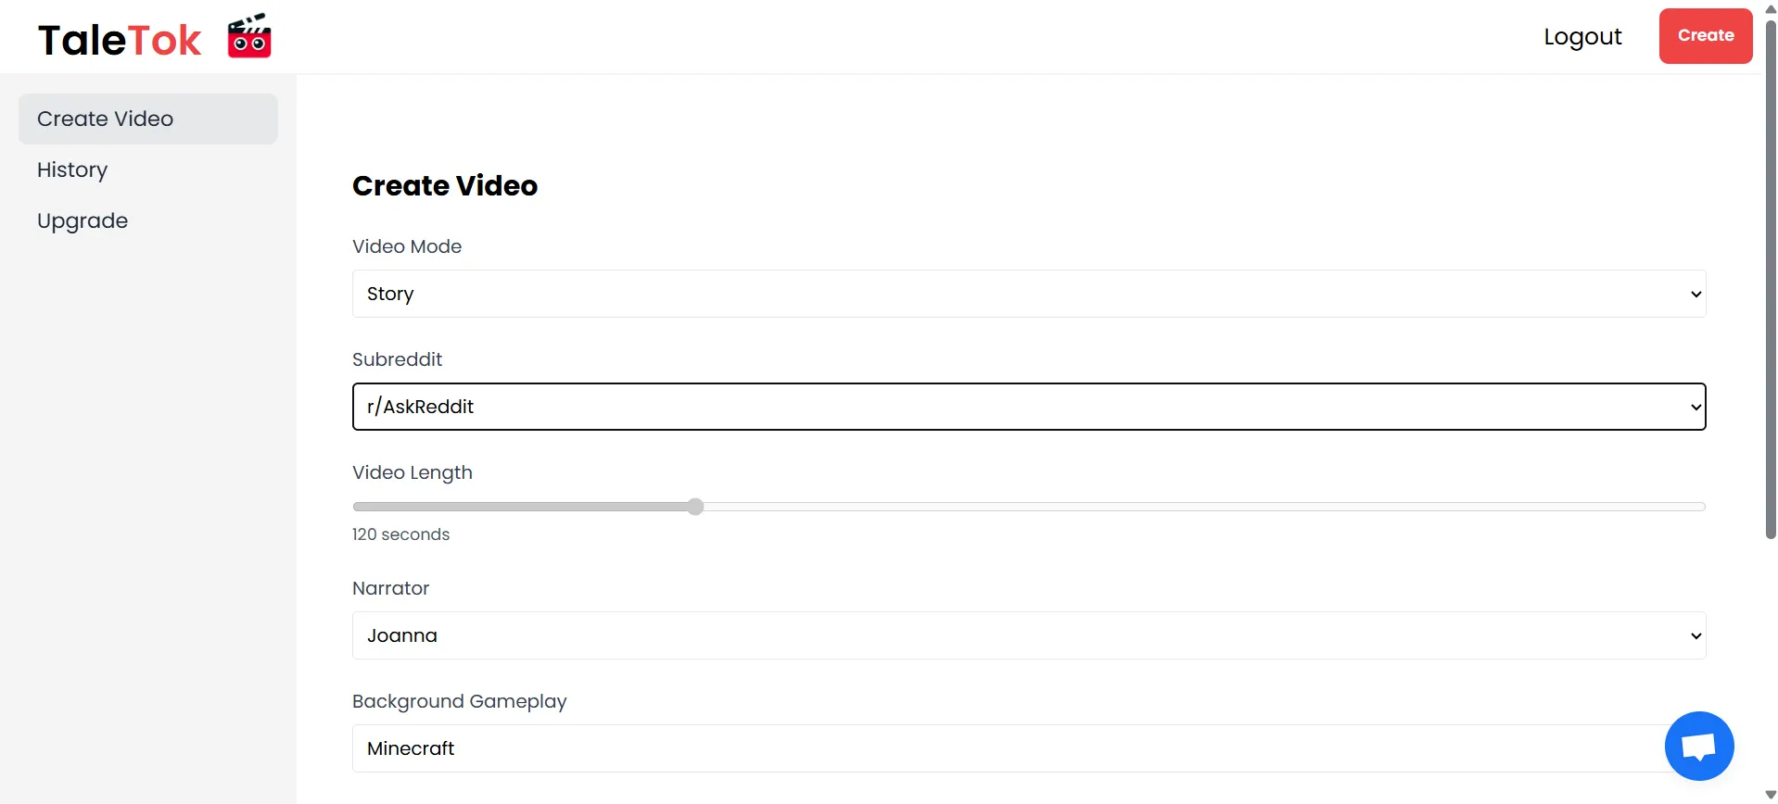Image resolution: width=1778 pixels, height=804 pixels.
Task: Expand the Subreddit r/AskReddit dropdown
Action: [x=1028, y=407]
